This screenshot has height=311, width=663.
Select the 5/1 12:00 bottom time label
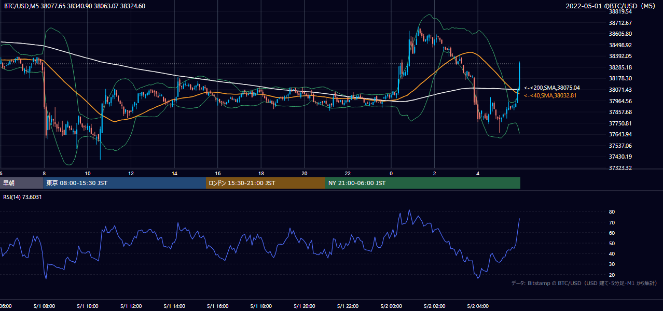(131, 306)
